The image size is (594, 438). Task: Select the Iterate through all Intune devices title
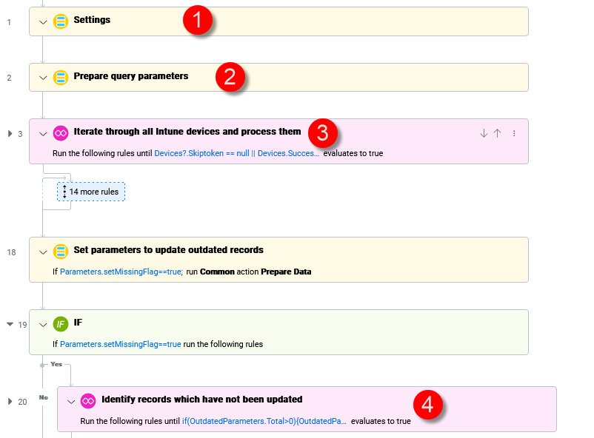tap(186, 132)
